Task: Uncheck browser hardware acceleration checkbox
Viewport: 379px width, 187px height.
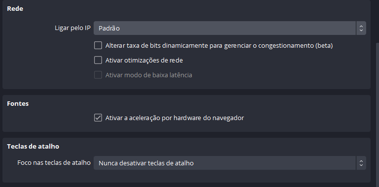Action: pos(98,118)
